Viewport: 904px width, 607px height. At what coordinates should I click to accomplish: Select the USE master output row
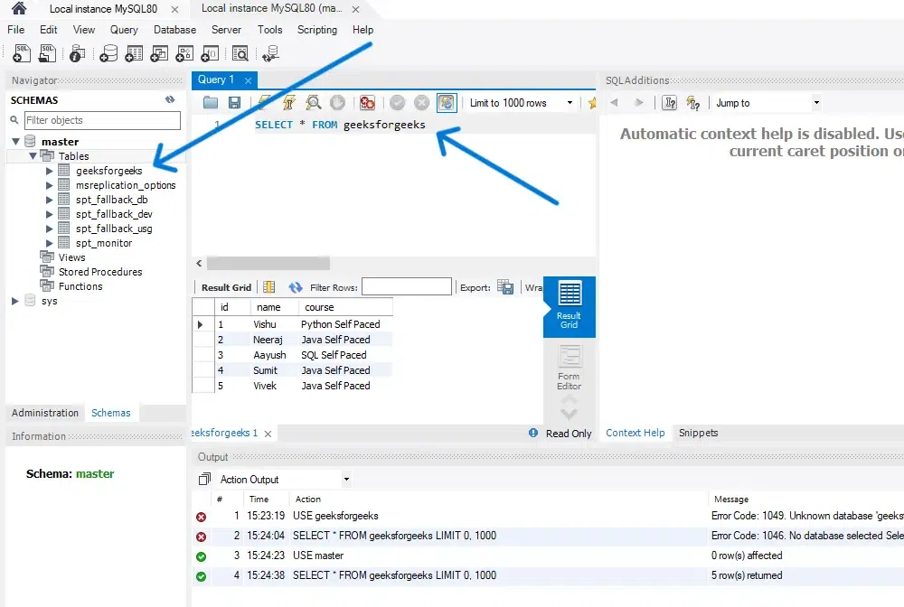[548, 556]
